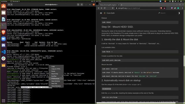Go forward in the browser

tap(101, 8)
